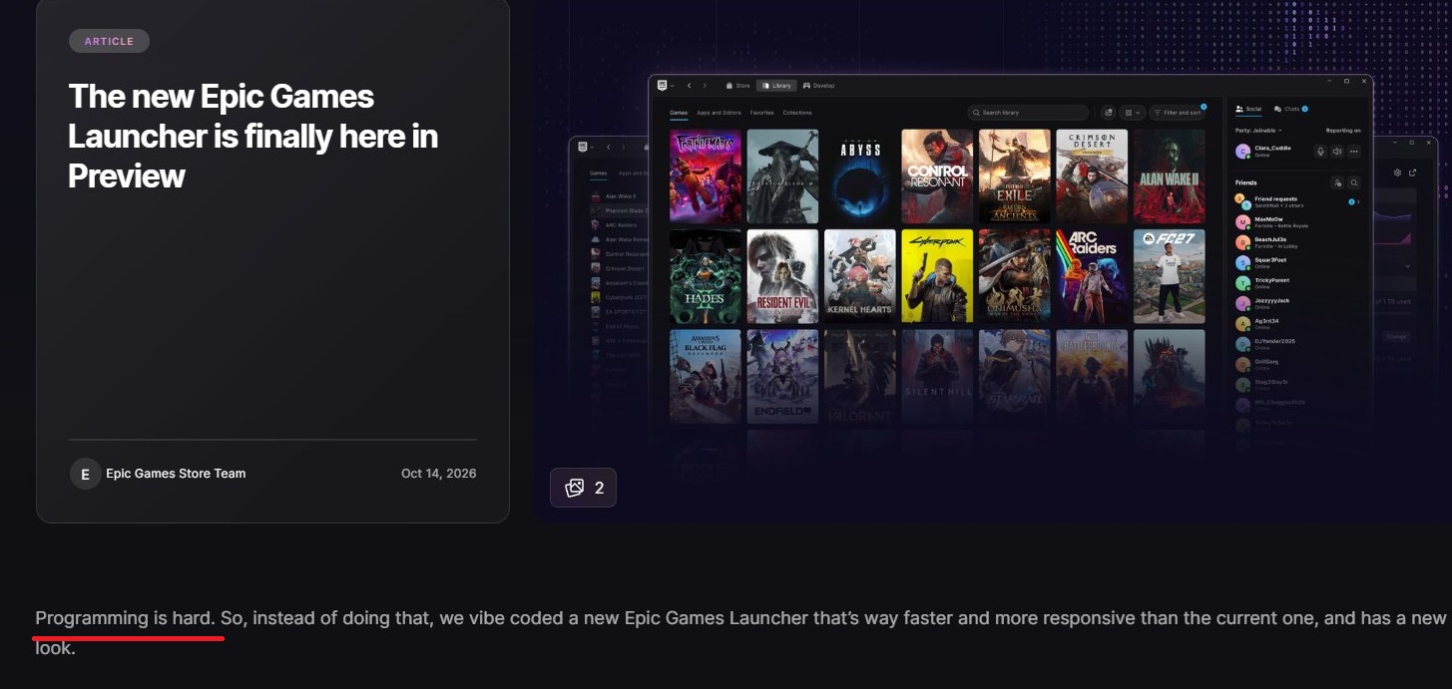Image resolution: width=1452 pixels, height=689 pixels.
Task: Open the FortniteMares game tile
Action: pos(706,175)
